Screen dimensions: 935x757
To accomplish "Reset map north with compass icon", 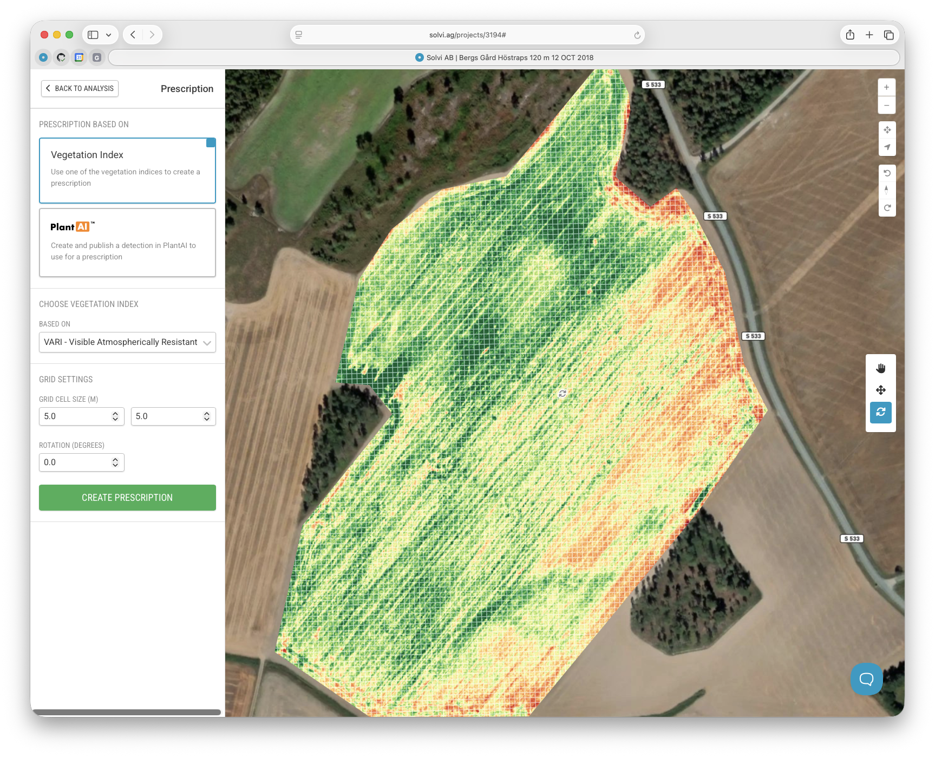I will point(886,190).
